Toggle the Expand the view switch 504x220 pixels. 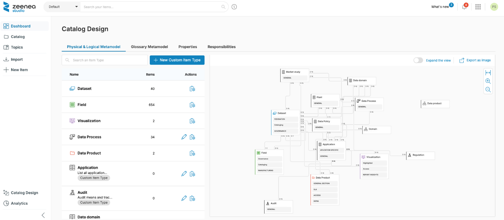pos(418,60)
